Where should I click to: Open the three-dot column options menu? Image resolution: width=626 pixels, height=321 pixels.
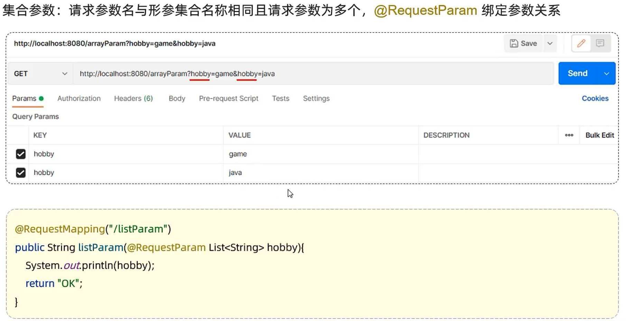(x=569, y=135)
